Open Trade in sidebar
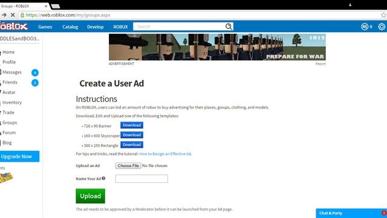The height and width of the screenshot is (218, 387). point(8,113)
